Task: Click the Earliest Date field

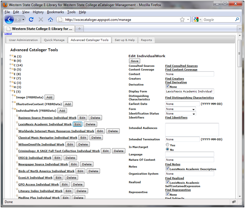Action: 182,104
